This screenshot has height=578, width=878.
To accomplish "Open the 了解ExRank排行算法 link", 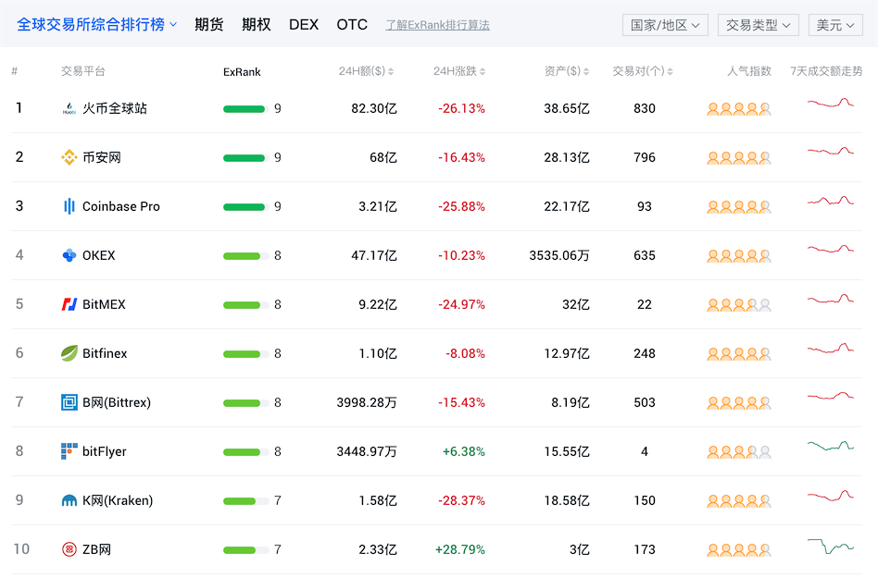I will click(x=437, y=25).
